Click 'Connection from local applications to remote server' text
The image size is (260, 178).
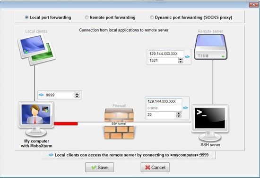click(x=124, y=30)
